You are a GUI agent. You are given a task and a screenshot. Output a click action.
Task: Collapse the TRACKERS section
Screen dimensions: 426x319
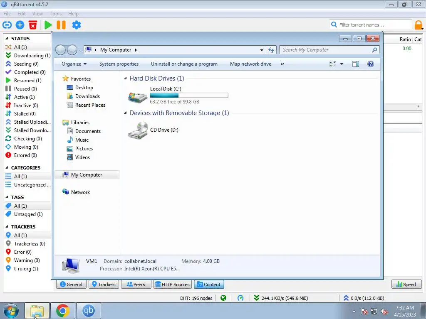(7, 227)
